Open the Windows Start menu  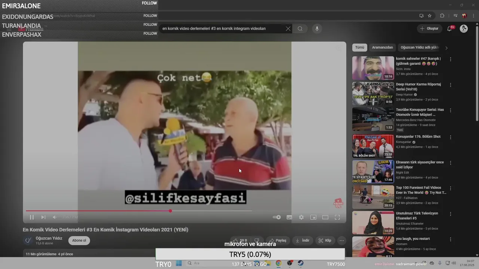(179, 263)
